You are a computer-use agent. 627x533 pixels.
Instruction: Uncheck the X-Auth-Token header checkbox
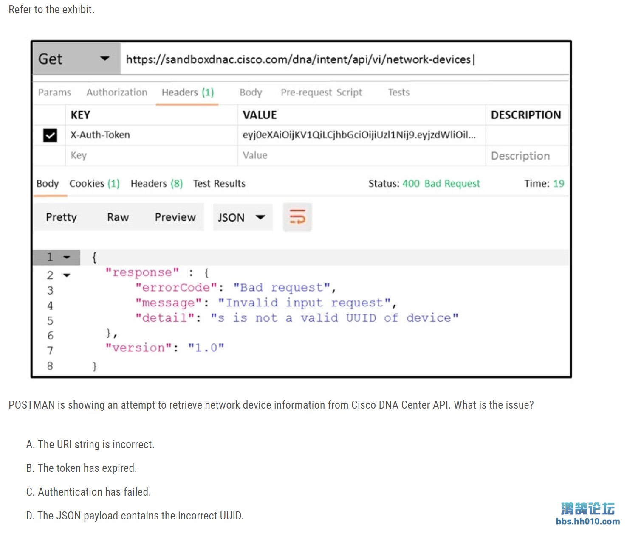[50, 135]
